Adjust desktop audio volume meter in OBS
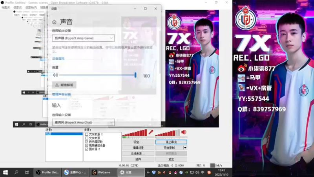Viewport: 314px width, 177px height. [168, 133]
